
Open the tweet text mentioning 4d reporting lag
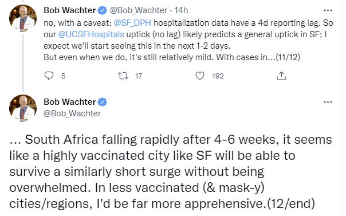188,40
